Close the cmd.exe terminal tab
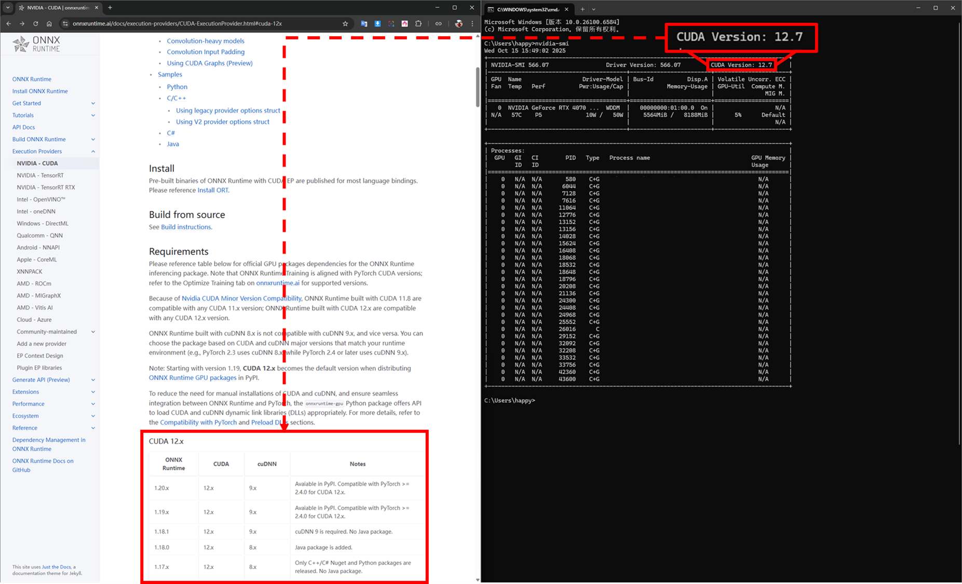This screenshot has height=584, width=962. pos(566,9)
